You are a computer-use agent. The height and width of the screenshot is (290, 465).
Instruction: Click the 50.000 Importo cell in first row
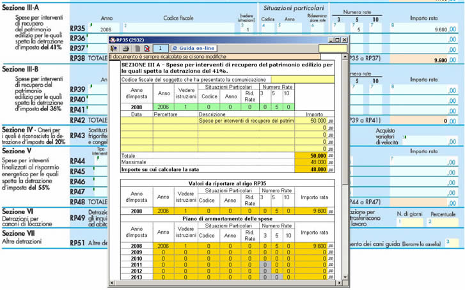312,120
